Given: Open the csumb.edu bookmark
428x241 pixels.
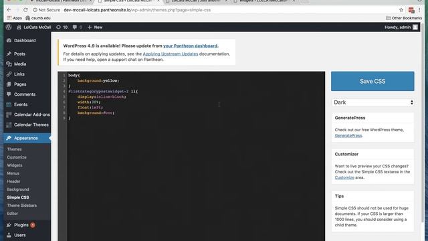Looking at the screenshot, I should [x=38, y=18].
